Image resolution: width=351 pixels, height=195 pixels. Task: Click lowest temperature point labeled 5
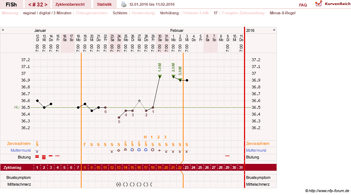[119, 118]
